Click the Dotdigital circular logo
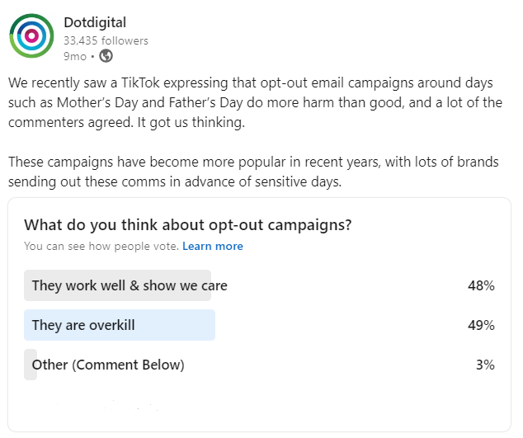 point(31,35)
